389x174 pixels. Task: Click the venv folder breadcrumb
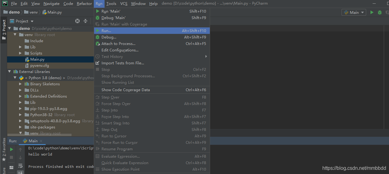(x=31, y=12)
